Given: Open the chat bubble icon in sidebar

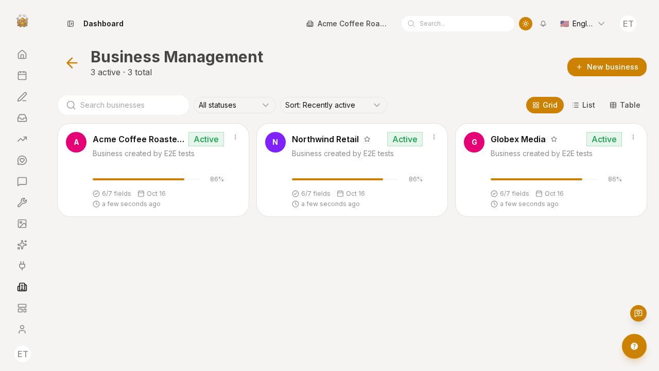Looking at the screenshot, I should (x=22, y=181).
